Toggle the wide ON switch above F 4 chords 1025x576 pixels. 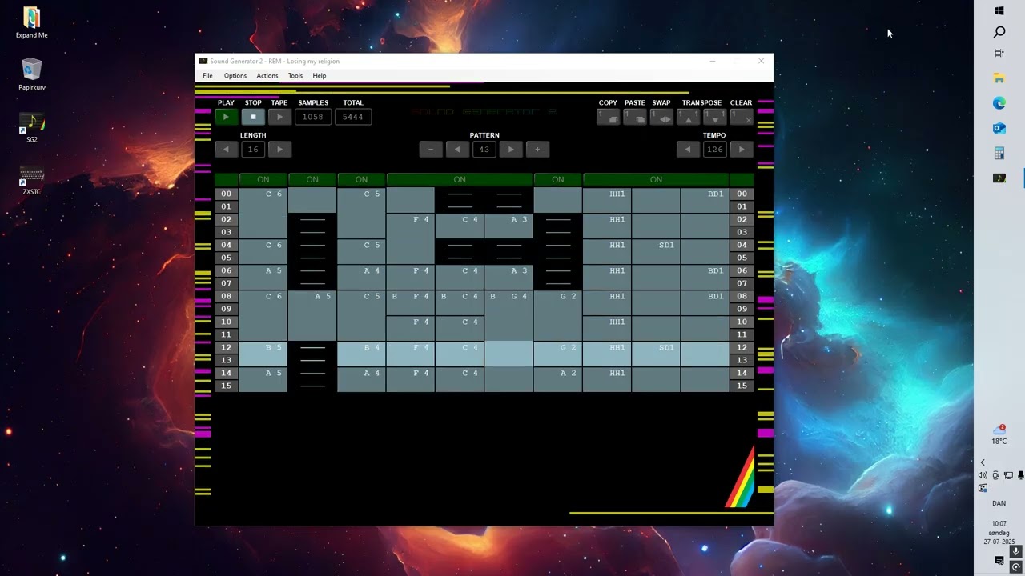pos(460,180)
